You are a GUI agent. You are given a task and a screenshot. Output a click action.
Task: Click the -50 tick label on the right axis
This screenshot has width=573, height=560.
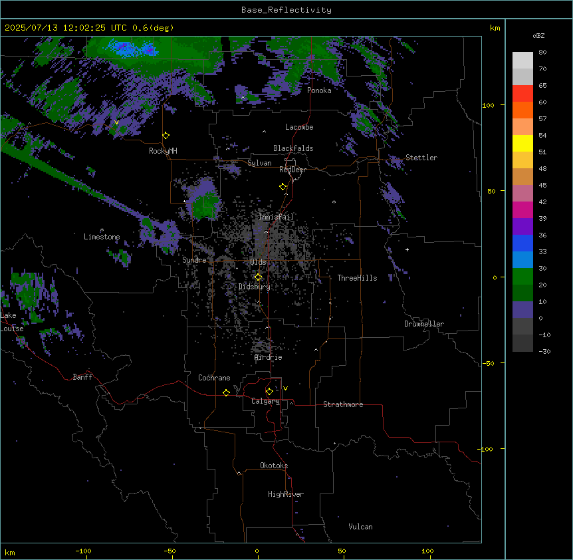488,363
